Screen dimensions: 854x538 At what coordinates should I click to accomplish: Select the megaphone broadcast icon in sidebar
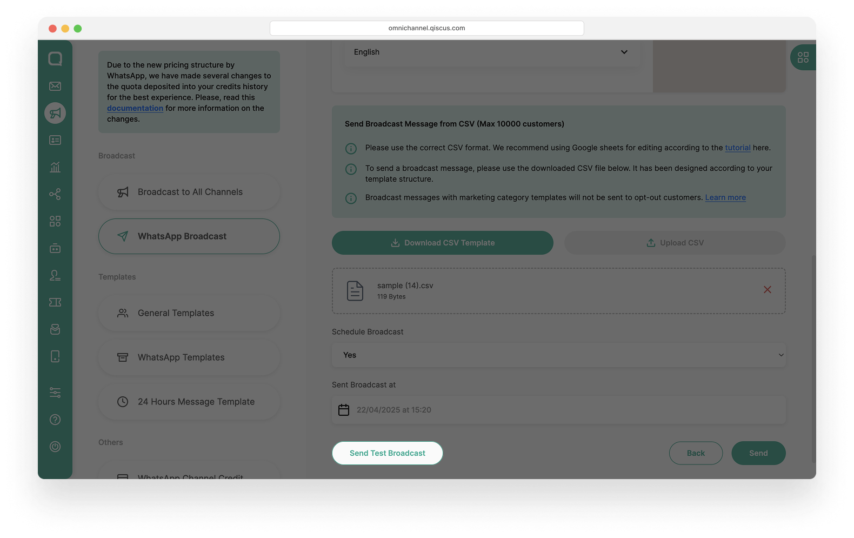point(55,113)
